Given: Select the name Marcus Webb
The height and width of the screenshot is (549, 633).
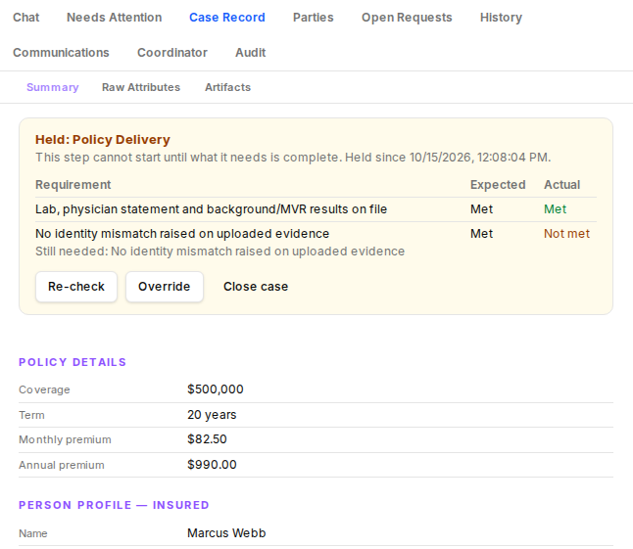Looking at the screenshot, I should pos(226,533).
